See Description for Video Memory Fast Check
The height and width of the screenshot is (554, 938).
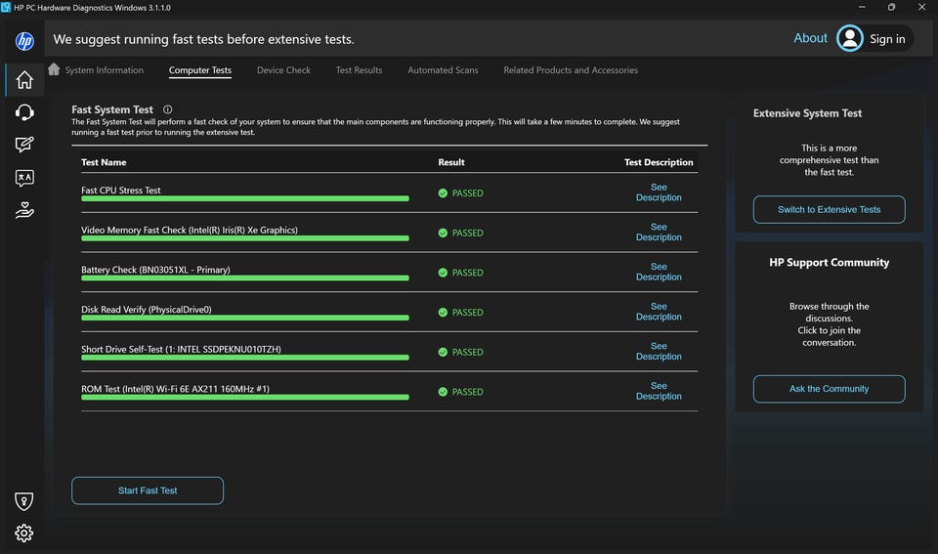click(659, 233)
